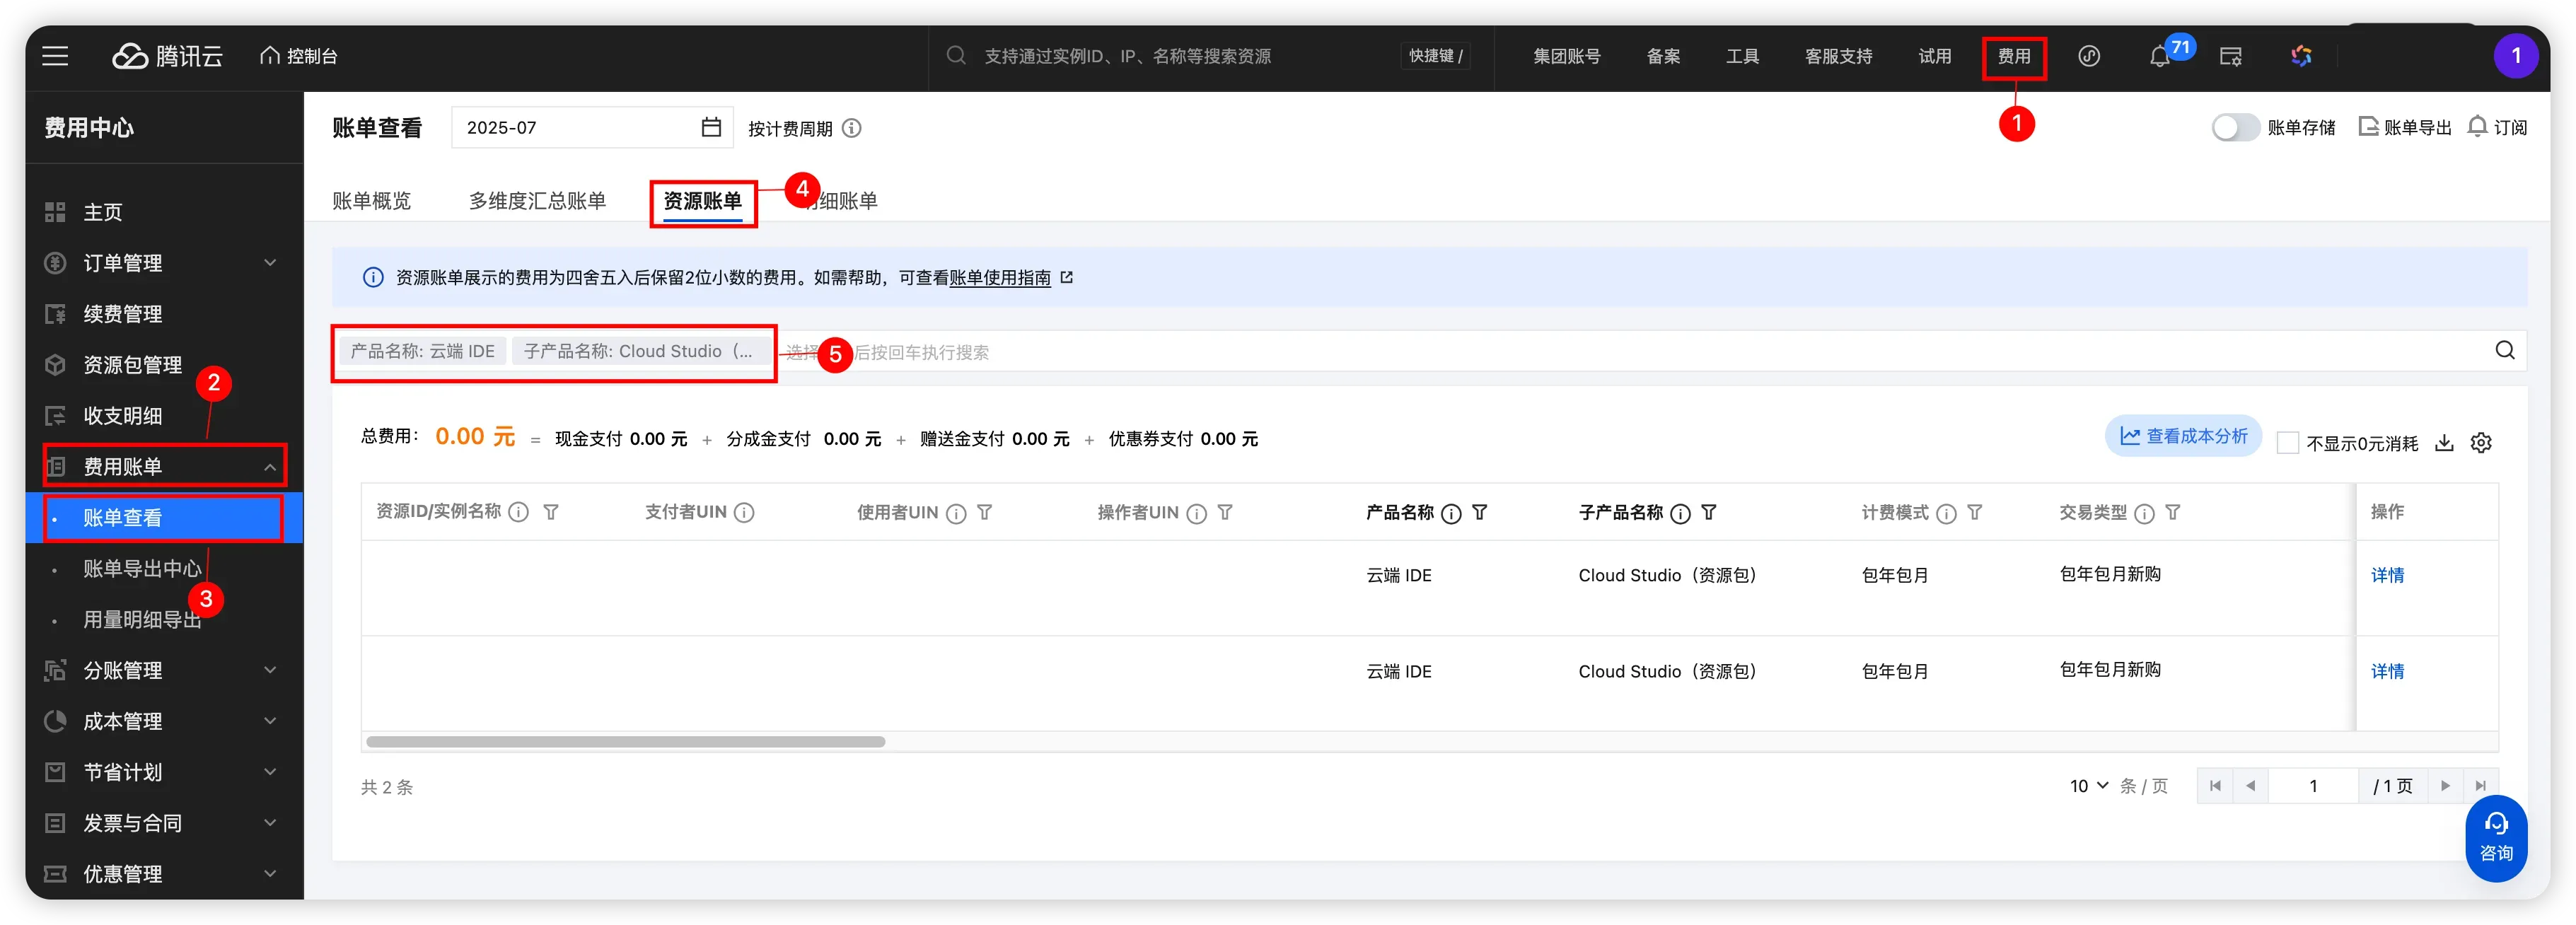Viewport: 2576px width, 925px height.
Task: Click the download icon beside 不显示0元消耗
Action: point(2444,443)
